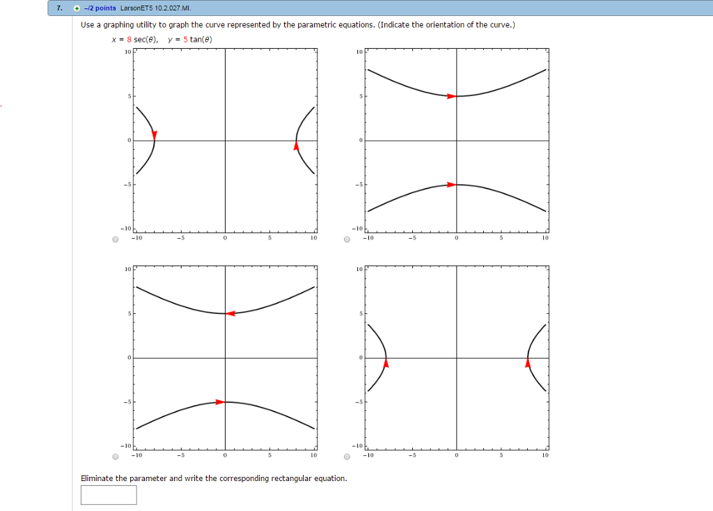This screenshot has height=511, width=713.
Task: Click the red arrow on the top-left graph branch
Action: [154, 132]
